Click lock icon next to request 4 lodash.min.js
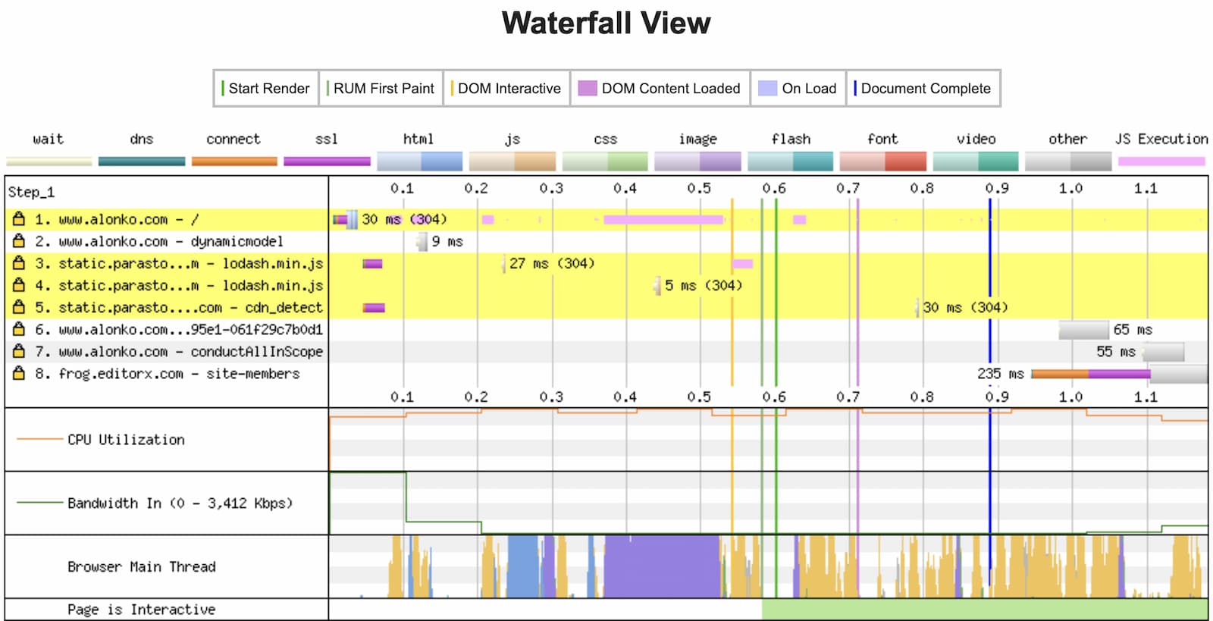1213x621 pixels. pos(19,285)
